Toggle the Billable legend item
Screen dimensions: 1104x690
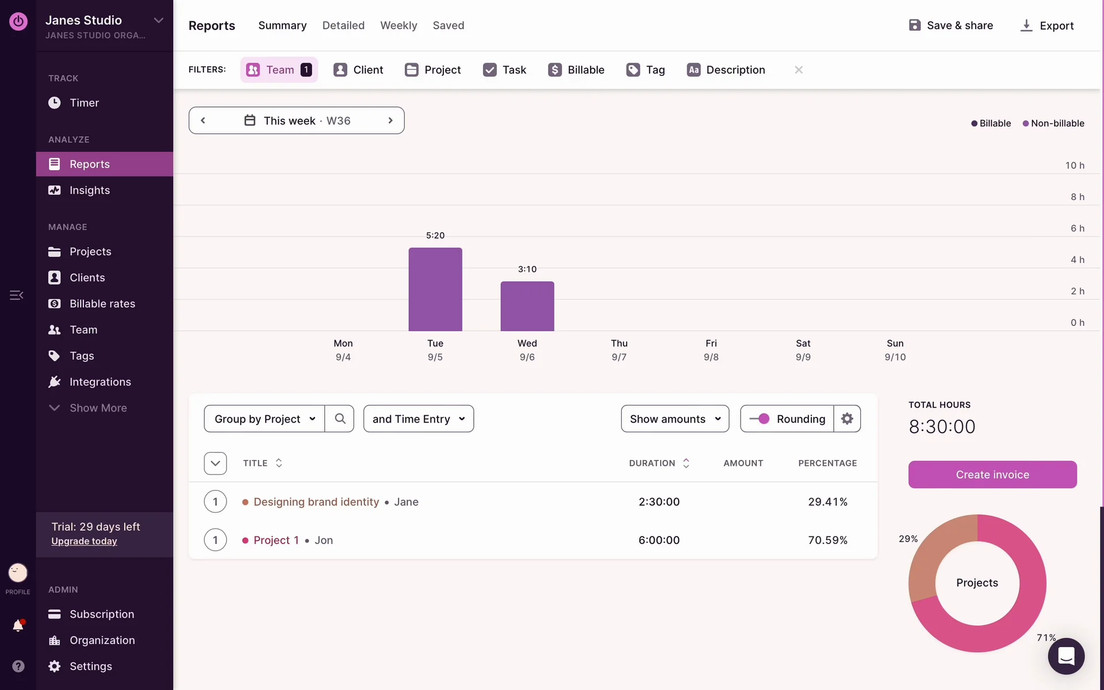(991, 124)
